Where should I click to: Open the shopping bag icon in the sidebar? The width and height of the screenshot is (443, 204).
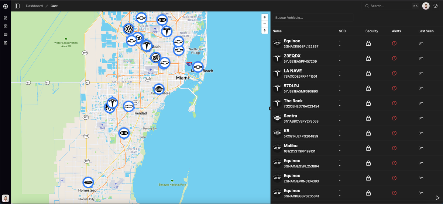pyautogui.click(x=6, y=26)
